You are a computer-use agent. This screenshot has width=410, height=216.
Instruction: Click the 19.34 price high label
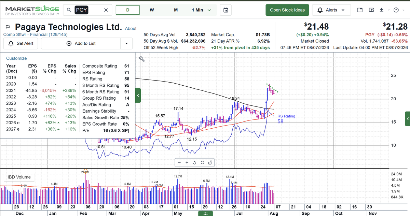[235, 98]
